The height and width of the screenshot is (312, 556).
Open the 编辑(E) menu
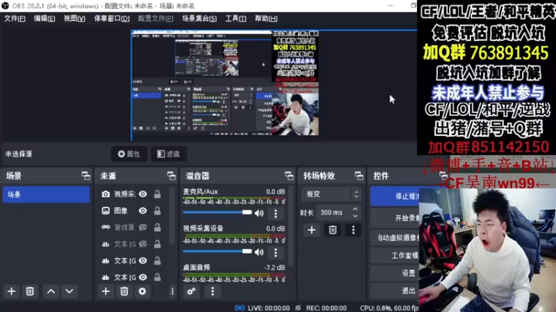click(44, 19)
